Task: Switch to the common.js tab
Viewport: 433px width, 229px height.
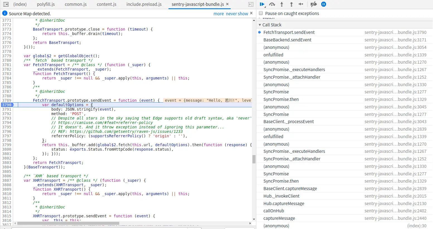Action: point(76,4)
